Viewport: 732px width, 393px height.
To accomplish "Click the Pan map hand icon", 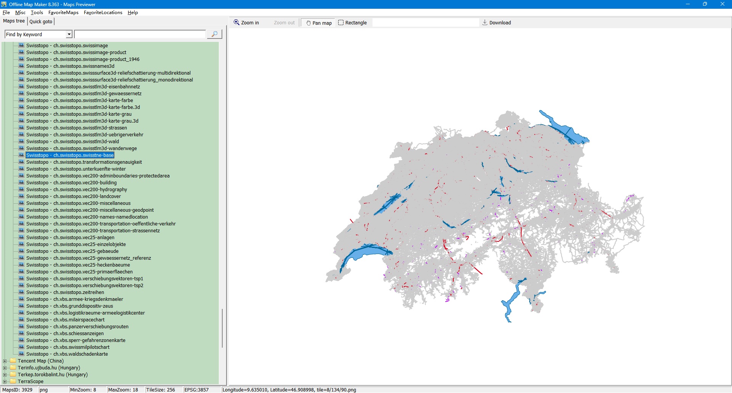I will (308, 23).
